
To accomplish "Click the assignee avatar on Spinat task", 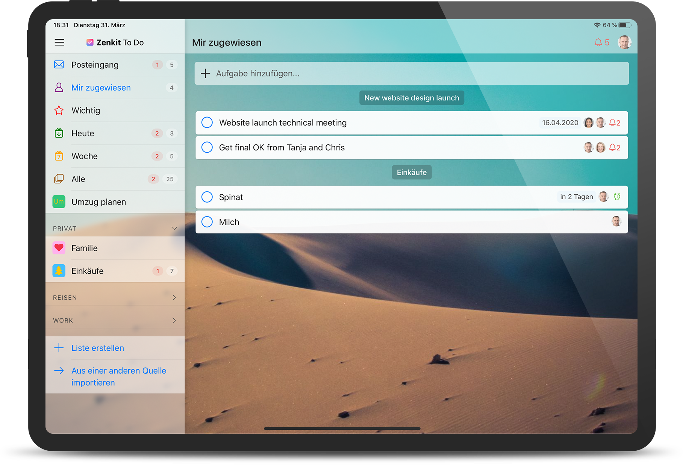I will click(x=604, y=197).
